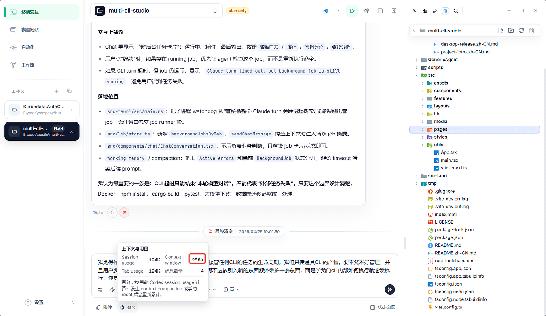Send message with arrow button
This screenshot has width=546, height=316.
tap(390, 290)
